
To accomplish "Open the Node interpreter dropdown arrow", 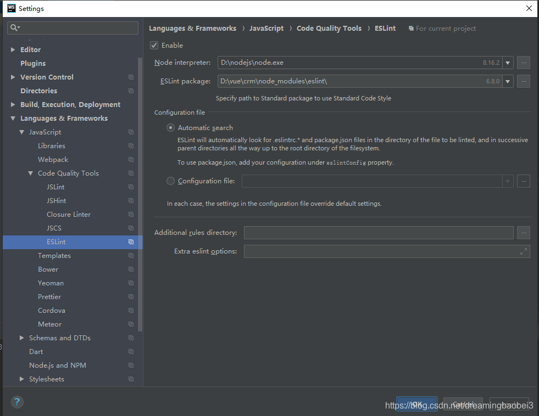I will pyautogui.click(x=508, y=63).
